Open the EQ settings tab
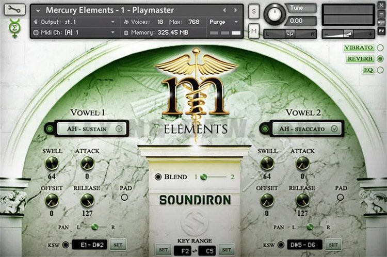 pos(368,70)
